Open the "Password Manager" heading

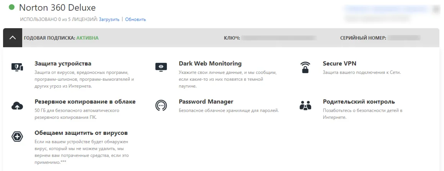tap(206, 102)
